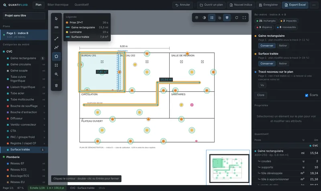
Task: Switch to the Quantitatif tab
Action: tap(81, 5)
